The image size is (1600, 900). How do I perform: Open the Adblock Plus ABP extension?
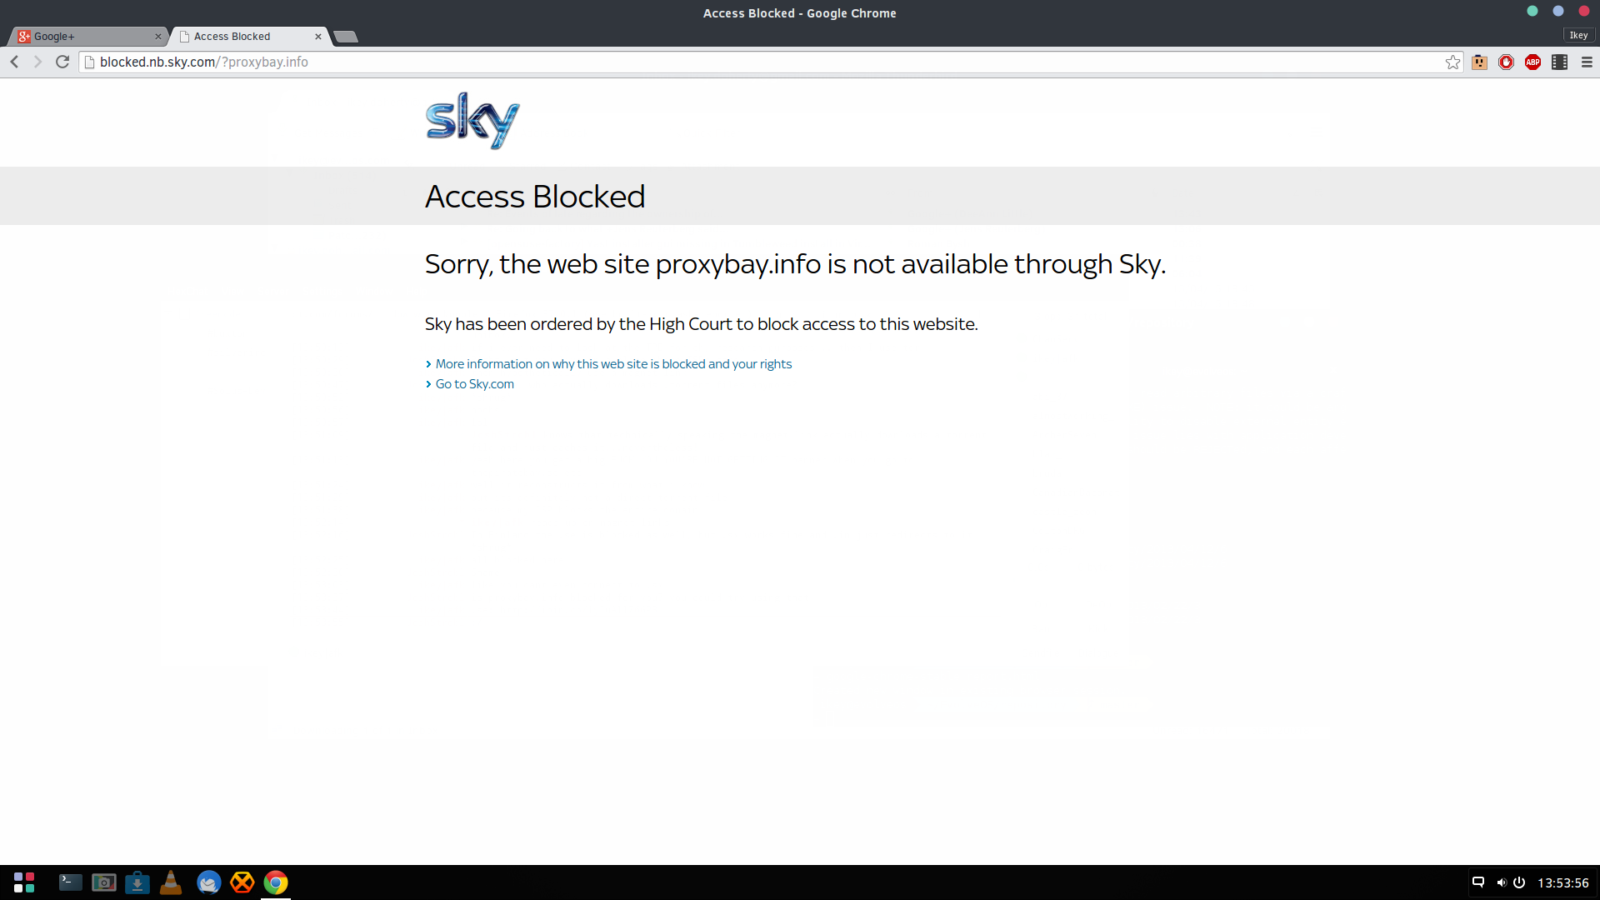(1532, 62)
